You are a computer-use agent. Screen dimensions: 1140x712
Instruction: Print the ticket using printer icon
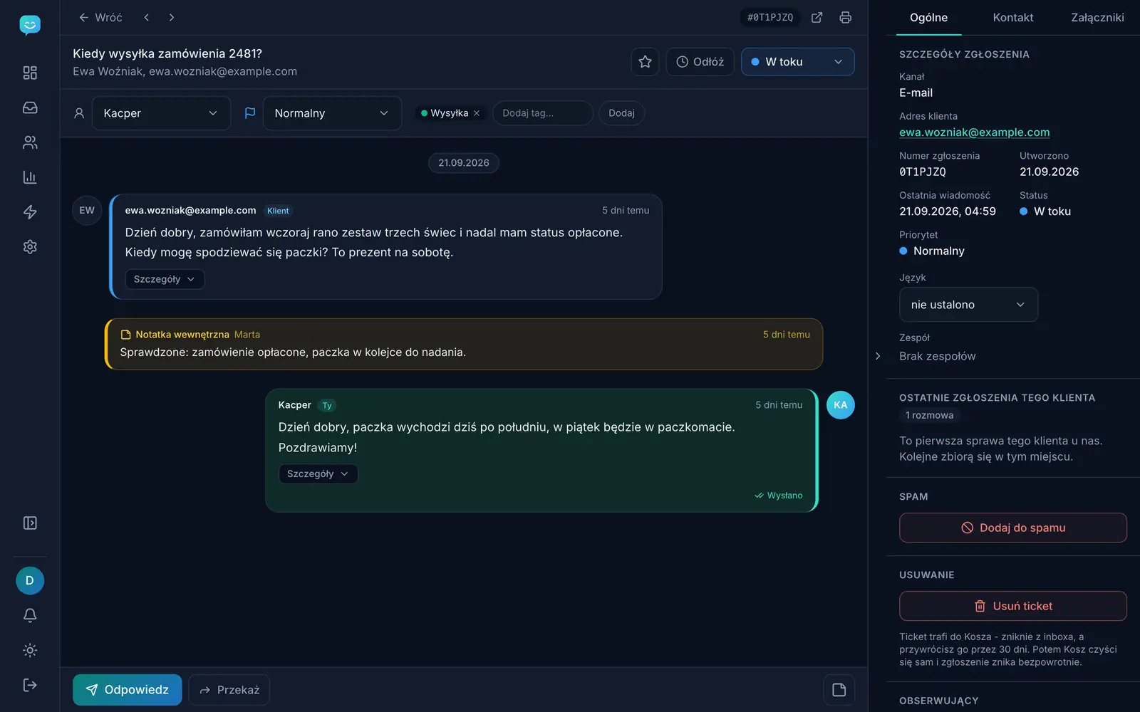click(846, 17)
